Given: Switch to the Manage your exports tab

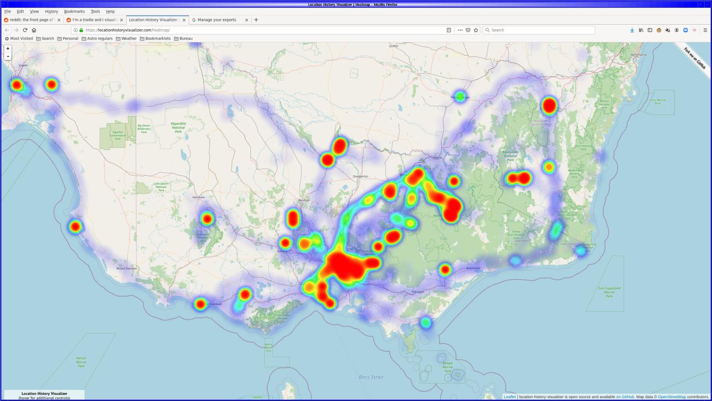Looking at the screenshot, I should (216, 20).
